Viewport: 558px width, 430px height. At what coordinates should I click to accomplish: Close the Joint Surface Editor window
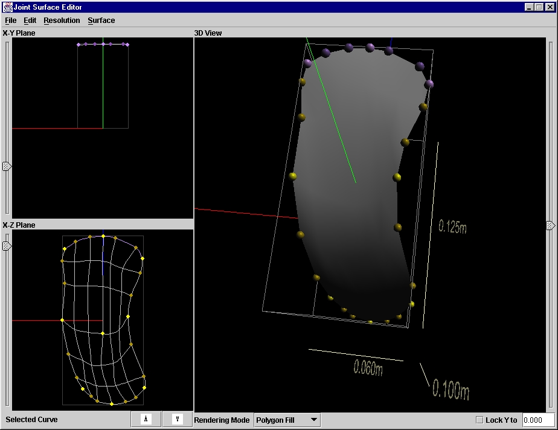548,7
